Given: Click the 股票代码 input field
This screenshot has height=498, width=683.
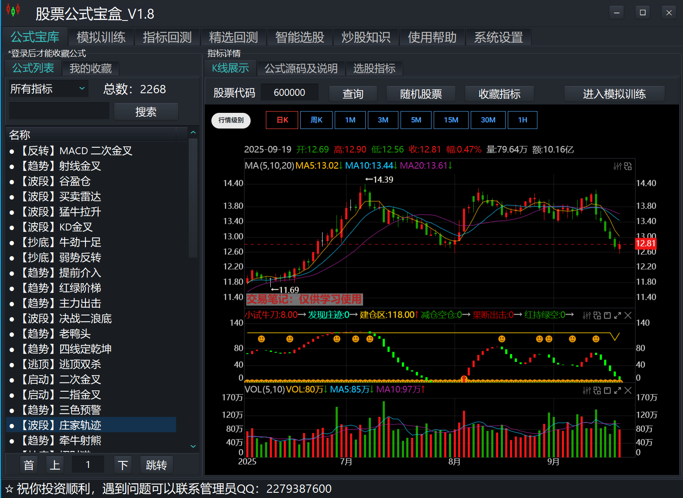Looking at the screenshot, I should coord(289,93).
